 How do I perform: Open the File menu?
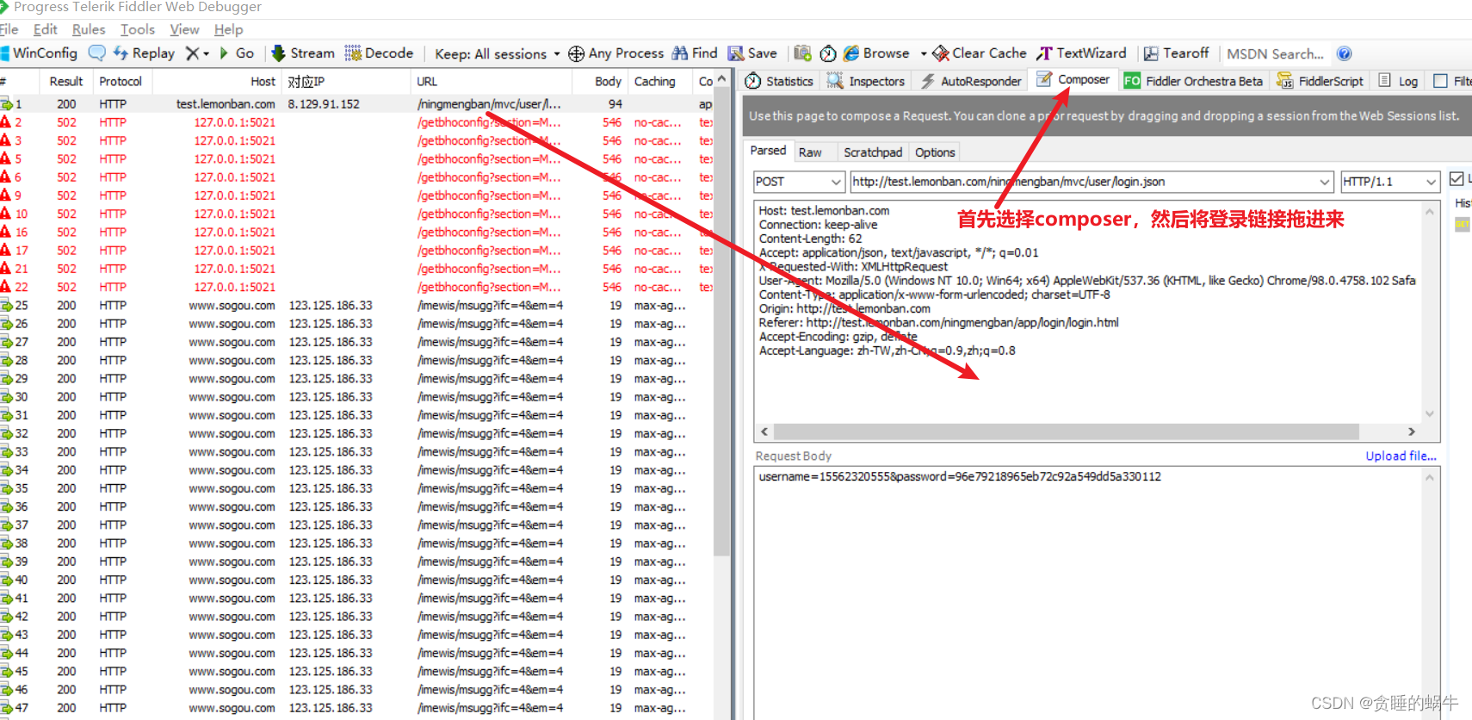coord(9,29)
